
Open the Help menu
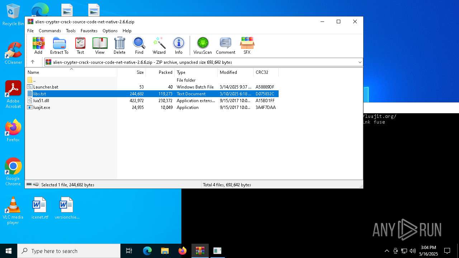point(127,31)
